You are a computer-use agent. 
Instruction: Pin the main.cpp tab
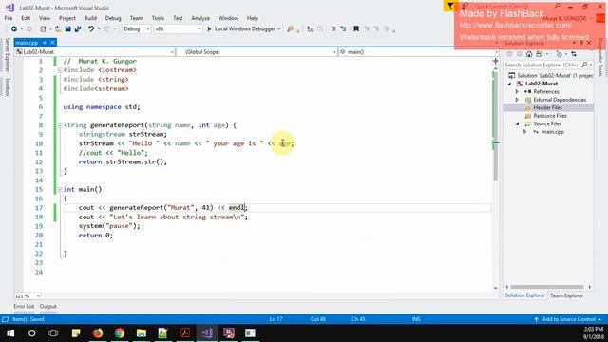pos(45,42)
